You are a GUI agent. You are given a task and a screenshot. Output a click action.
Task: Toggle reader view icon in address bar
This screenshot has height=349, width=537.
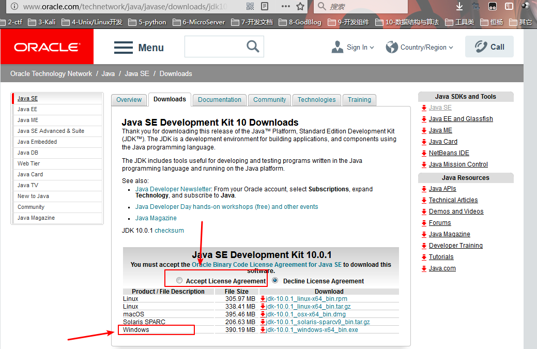point(265,6)
